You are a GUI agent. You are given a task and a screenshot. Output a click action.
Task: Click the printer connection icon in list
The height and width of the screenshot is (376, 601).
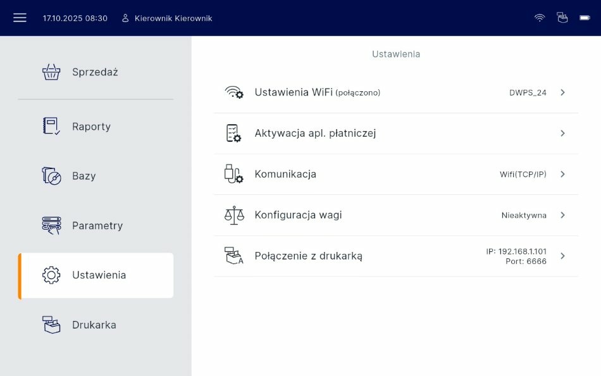click(x=234, y=256)
